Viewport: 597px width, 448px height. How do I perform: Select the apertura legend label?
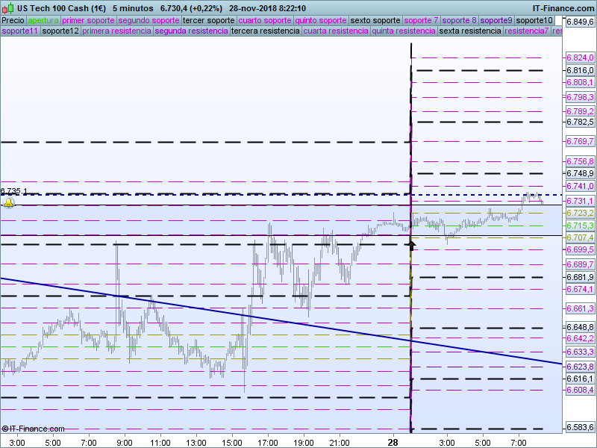tap(43, 21)
